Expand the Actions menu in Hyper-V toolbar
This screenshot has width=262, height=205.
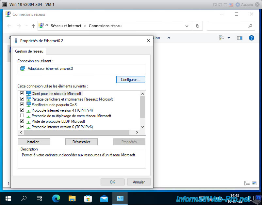click(x=247, y=4)
